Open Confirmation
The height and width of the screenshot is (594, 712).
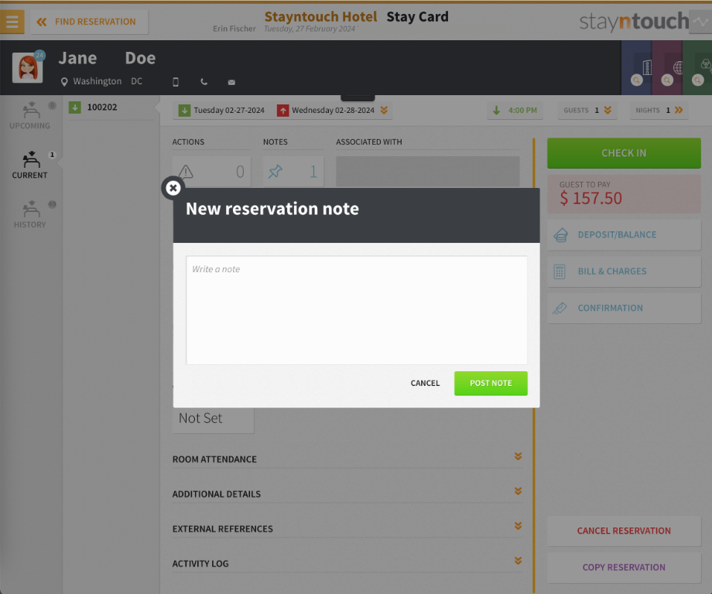[x=624, y=308]
